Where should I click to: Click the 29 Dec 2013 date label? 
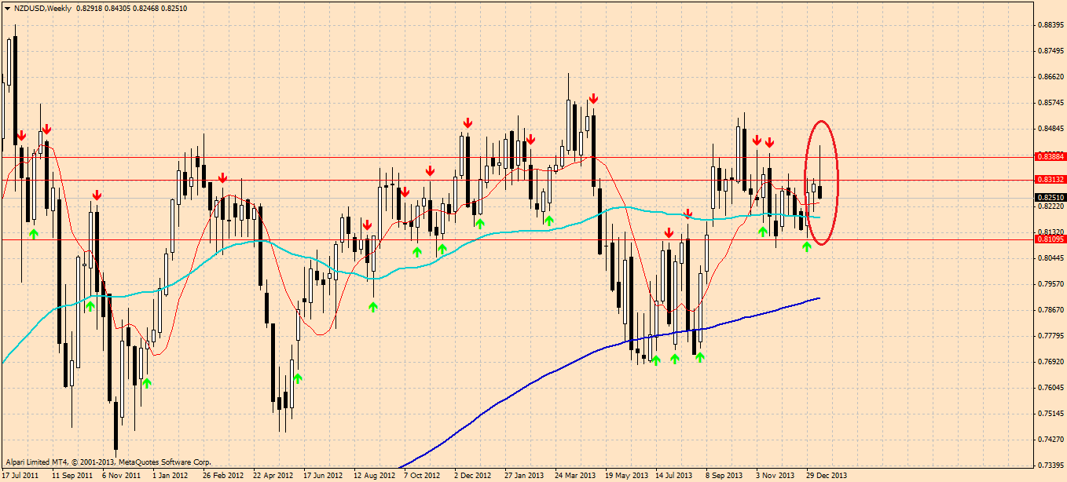pos(827,476)
